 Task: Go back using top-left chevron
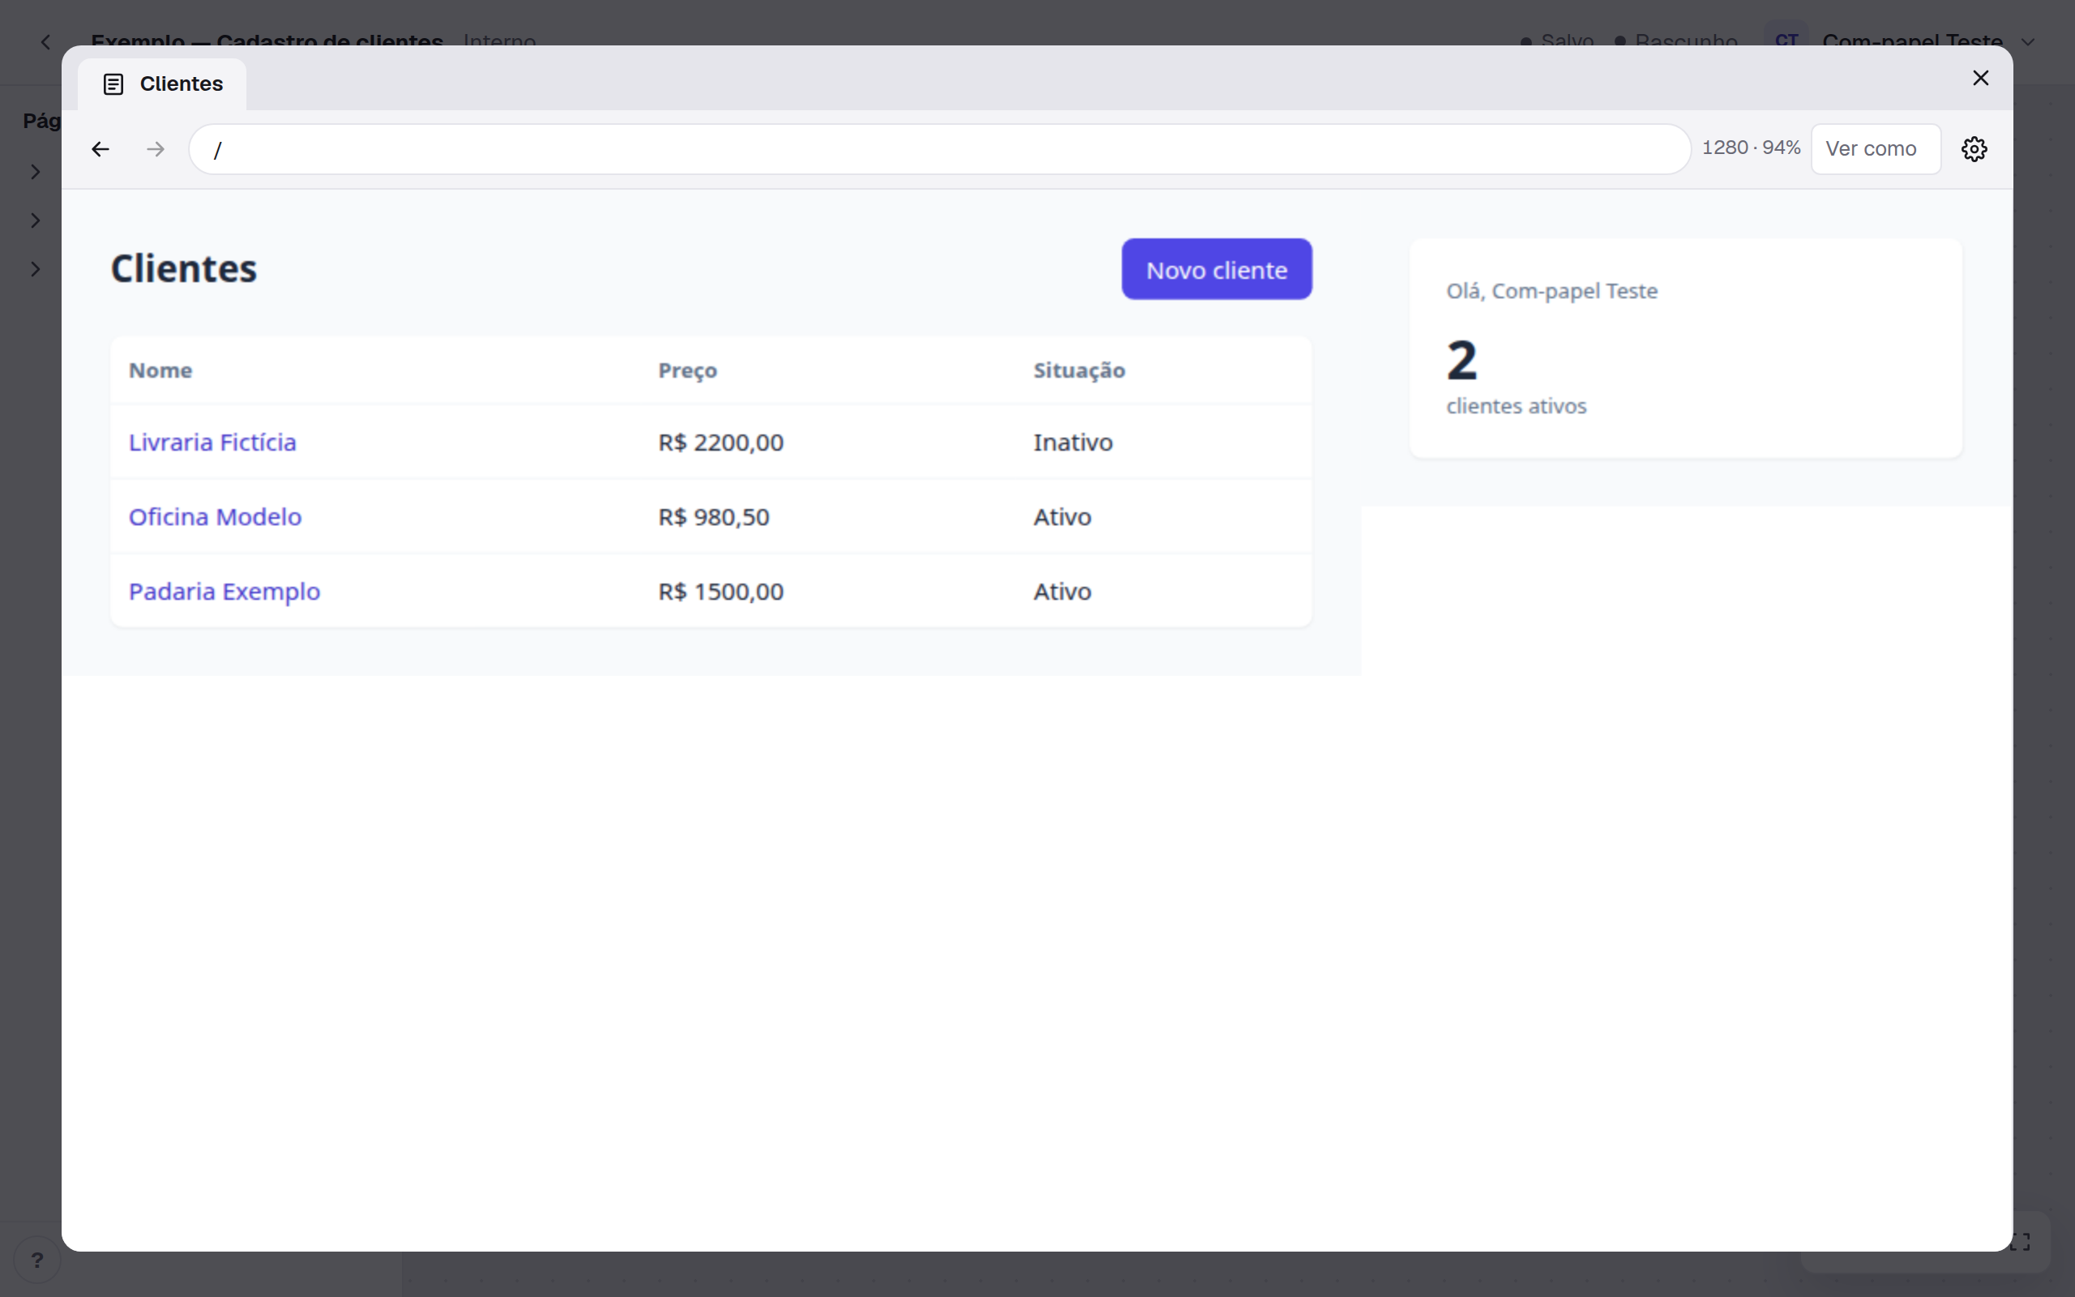pyautogui.click(x=46, y=41)
